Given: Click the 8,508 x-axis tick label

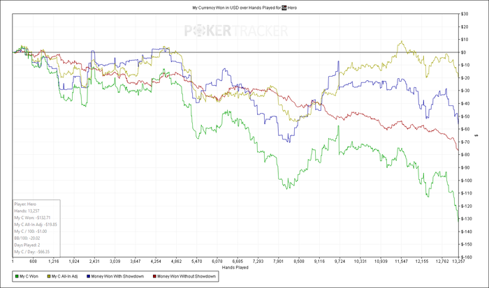Looking at the screenshot, I should 299,262.
